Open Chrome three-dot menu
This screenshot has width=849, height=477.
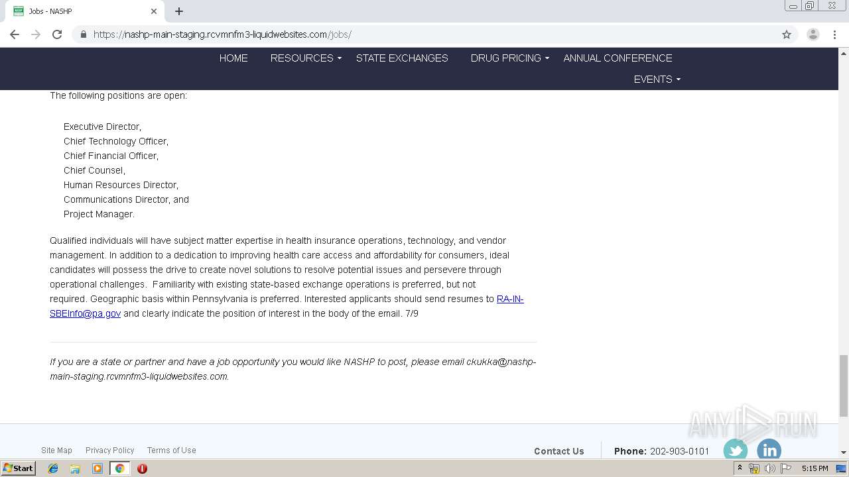tap(834, 34)
